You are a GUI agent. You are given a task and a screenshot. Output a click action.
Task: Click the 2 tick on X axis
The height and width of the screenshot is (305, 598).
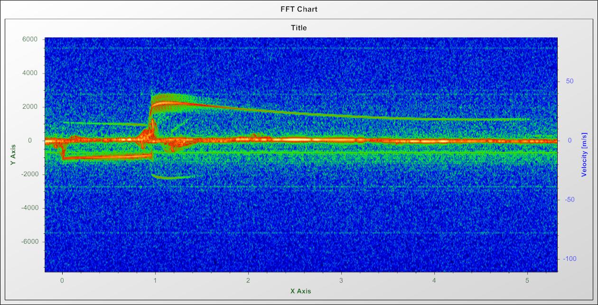click(x=248, y=280)
